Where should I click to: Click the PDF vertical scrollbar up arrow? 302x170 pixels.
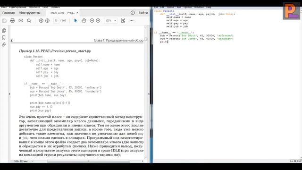pyautogui.click(x=146, y=27)
